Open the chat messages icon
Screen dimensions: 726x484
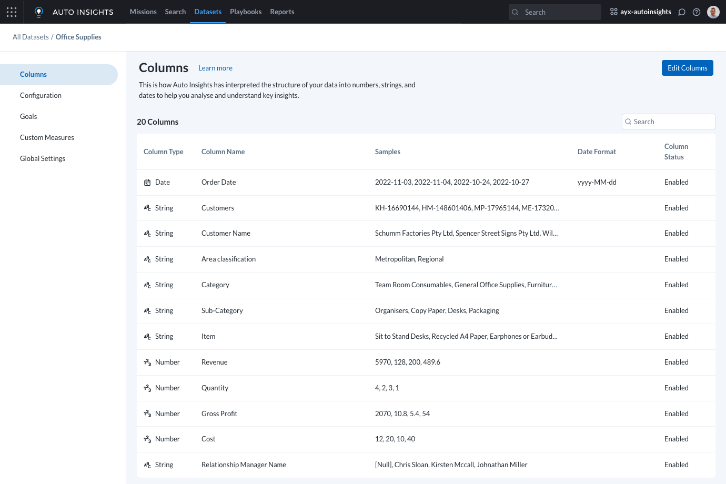coord(682,12)
